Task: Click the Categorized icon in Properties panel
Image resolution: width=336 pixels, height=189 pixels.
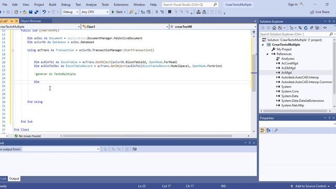Action: pos(262,130)
